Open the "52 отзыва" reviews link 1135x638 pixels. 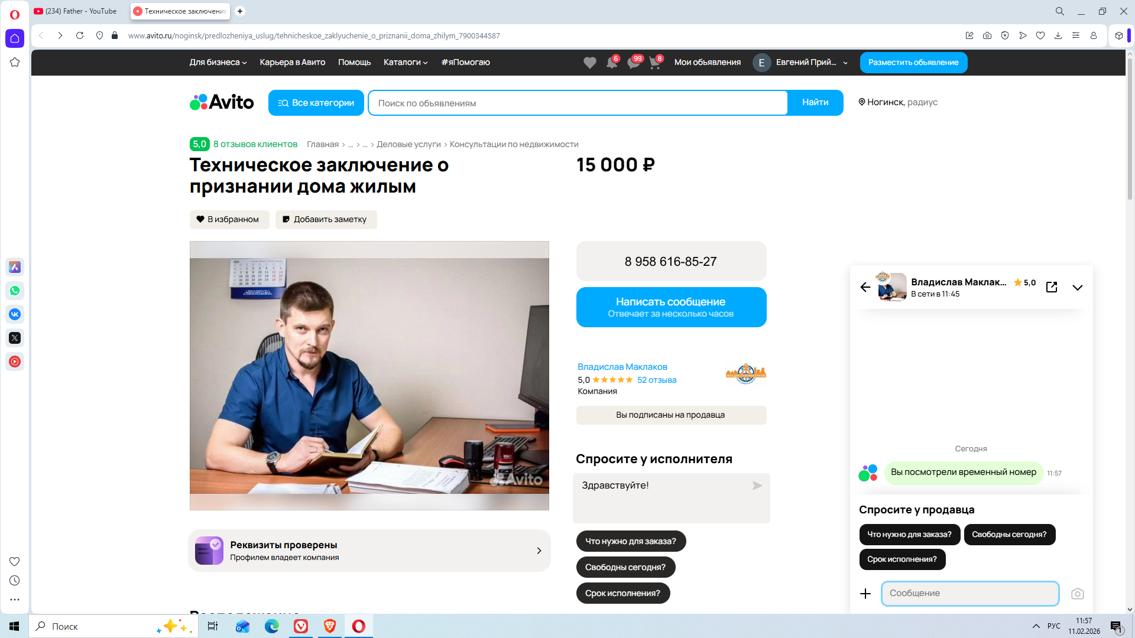[x=656, y=380]
